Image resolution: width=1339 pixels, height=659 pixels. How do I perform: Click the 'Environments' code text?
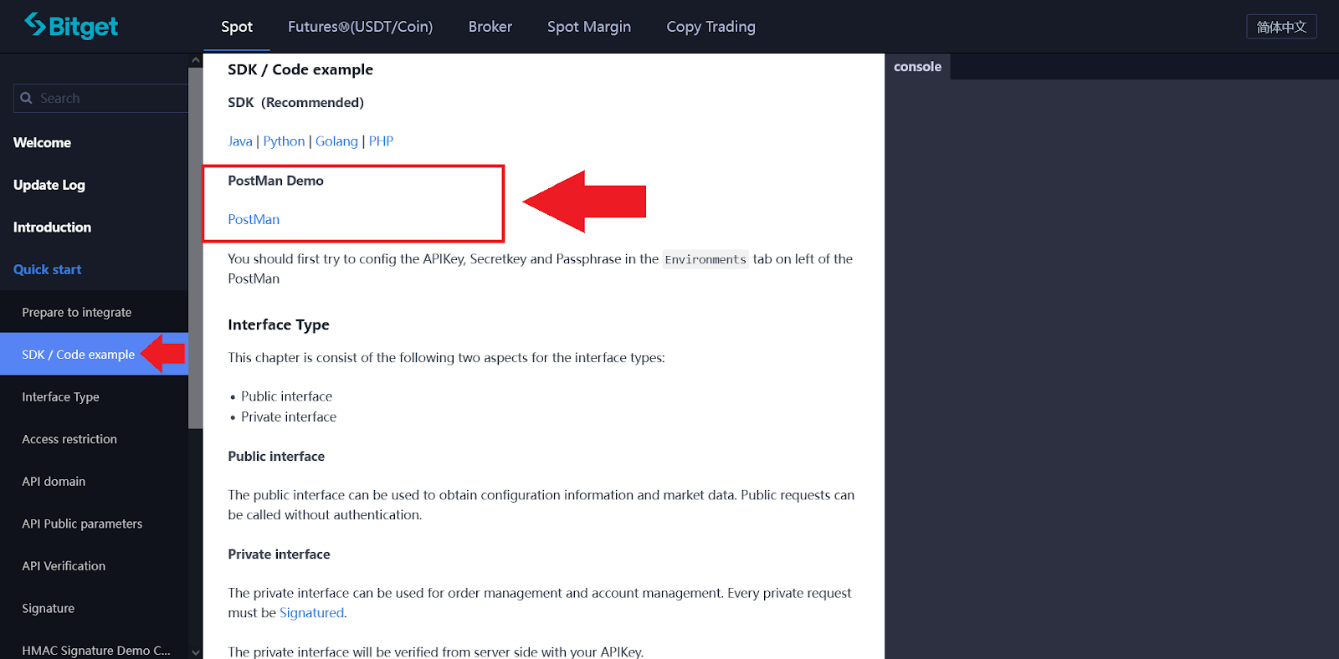click(705, 259)
